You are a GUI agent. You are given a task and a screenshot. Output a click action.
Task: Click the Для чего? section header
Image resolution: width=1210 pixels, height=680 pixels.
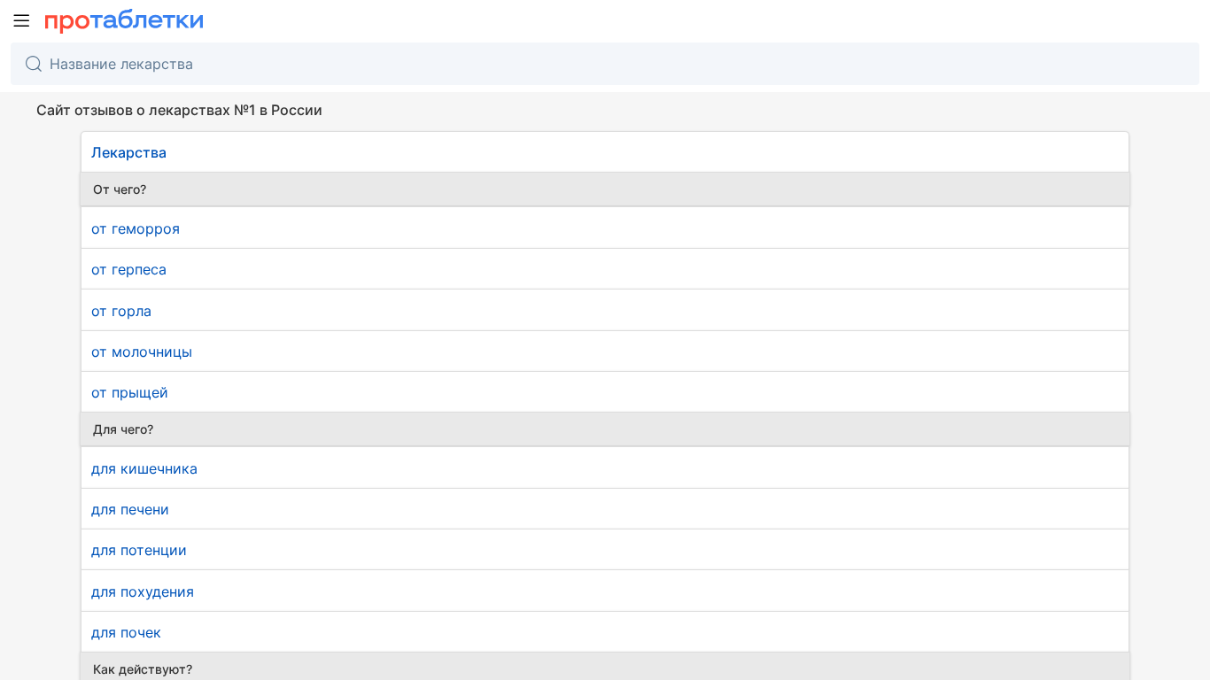123,429
